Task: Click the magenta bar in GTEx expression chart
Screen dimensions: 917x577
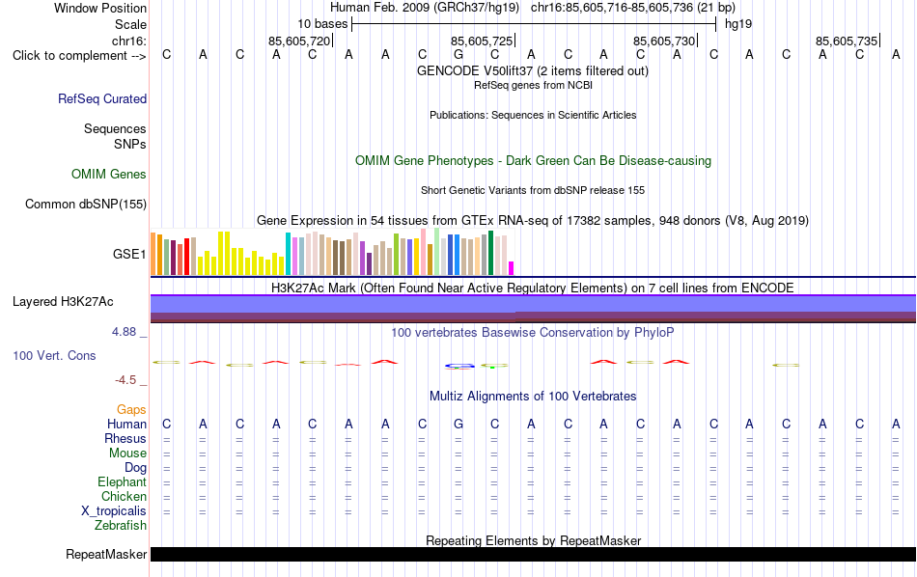Action: 511,268
